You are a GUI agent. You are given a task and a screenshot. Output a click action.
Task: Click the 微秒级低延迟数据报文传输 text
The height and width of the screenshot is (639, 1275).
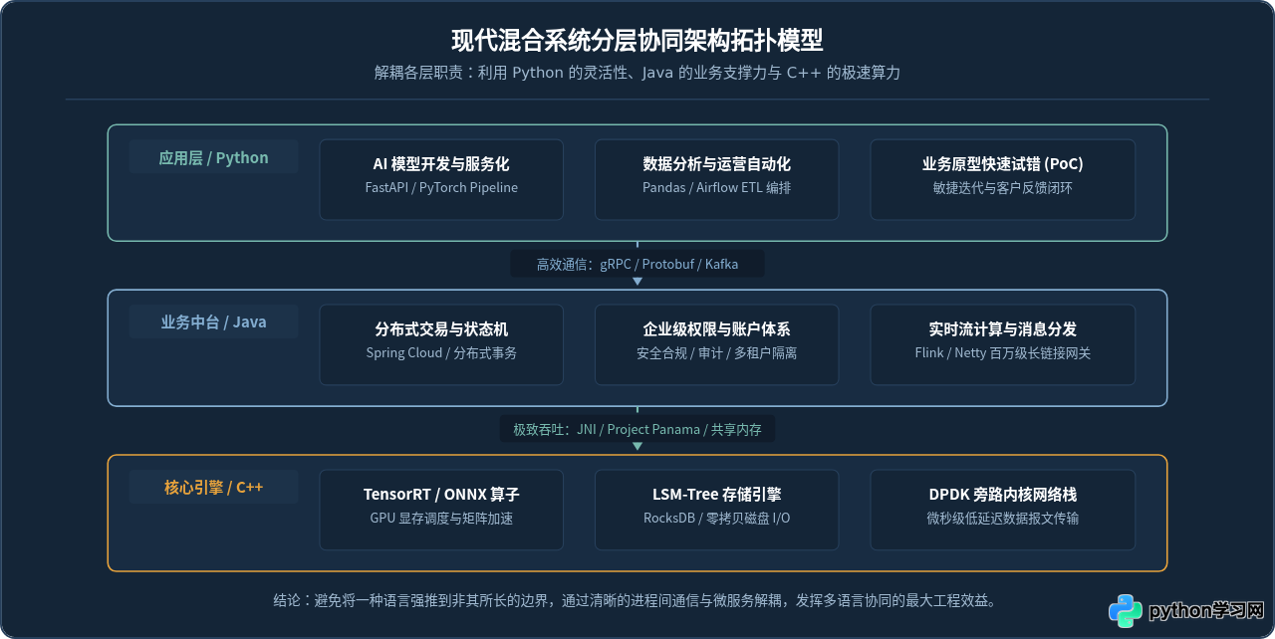coord(1003,518)
